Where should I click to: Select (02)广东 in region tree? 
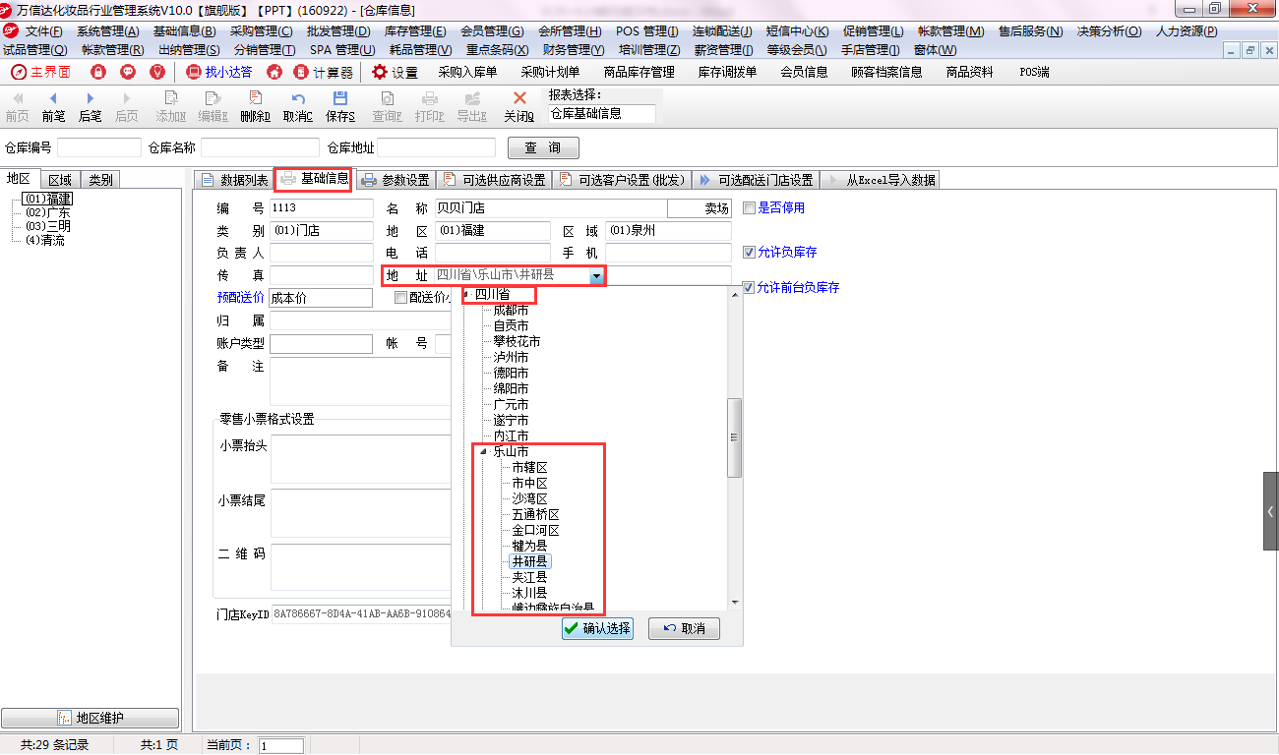point(48,212)
